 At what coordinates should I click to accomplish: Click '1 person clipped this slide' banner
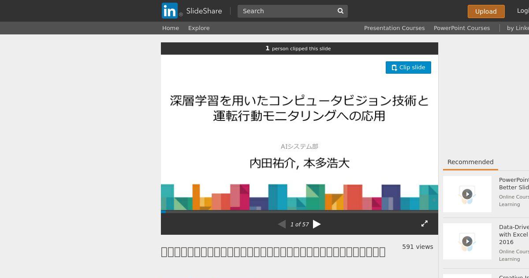299,49
